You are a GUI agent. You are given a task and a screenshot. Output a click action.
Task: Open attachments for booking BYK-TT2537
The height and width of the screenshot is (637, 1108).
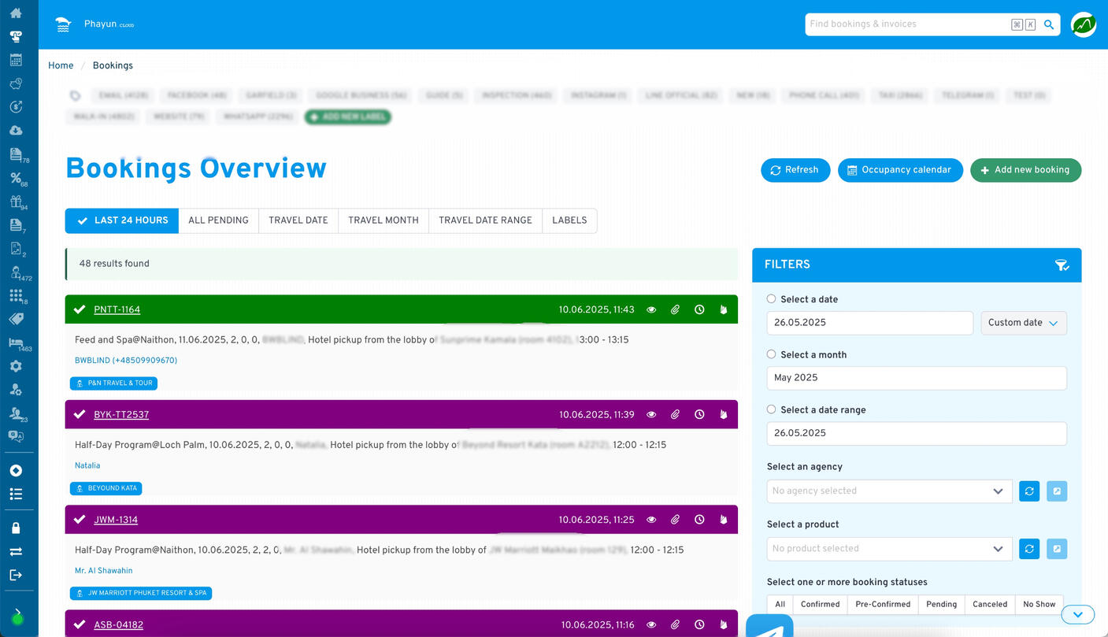675,414
